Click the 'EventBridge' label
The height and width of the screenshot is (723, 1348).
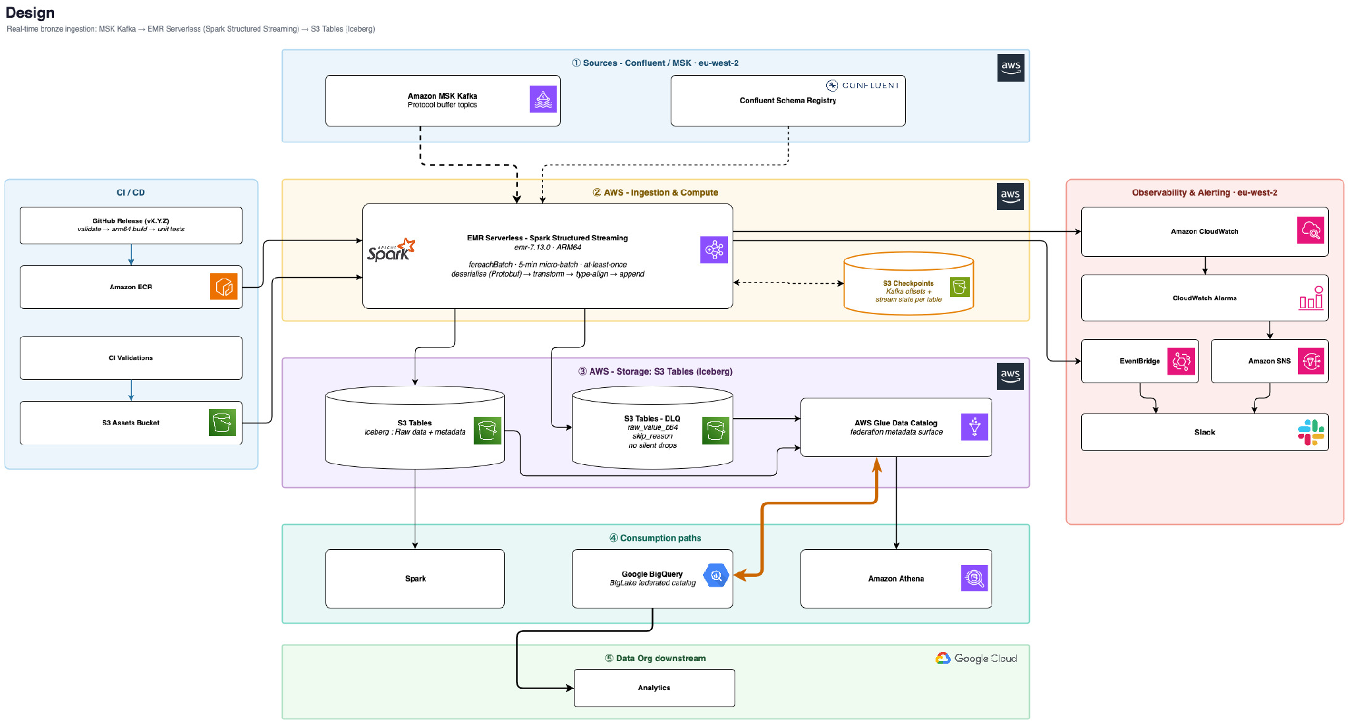coord(1140,361)
